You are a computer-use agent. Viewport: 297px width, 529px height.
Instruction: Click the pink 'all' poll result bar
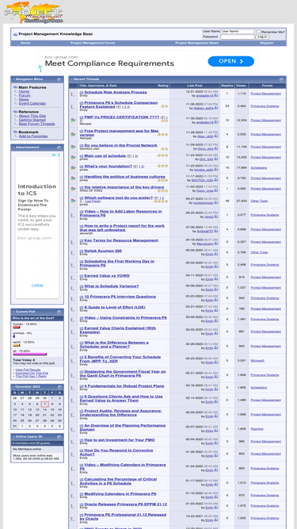(x=29, y=355)
